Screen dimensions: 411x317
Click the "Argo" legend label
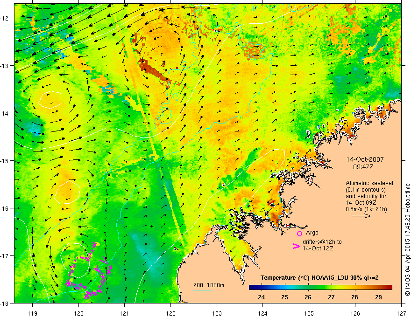[312, 233]
